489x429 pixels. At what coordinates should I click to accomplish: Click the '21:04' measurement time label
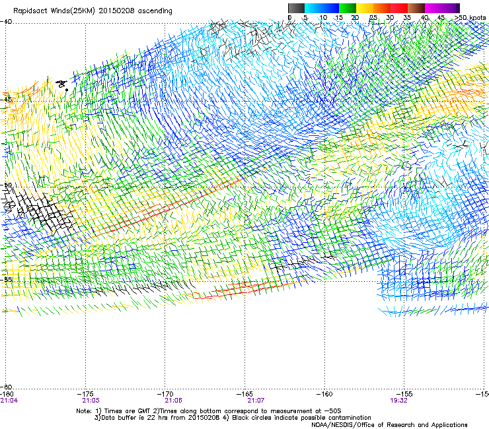[9, 401]
